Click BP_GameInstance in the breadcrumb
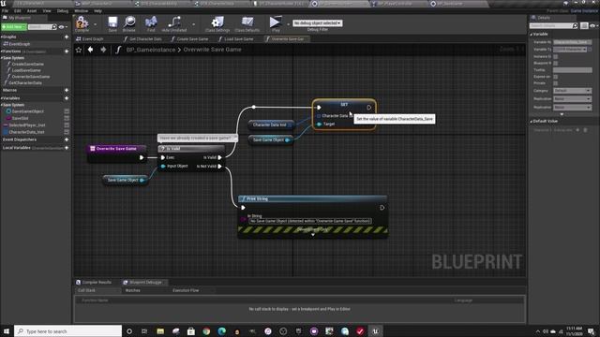Viewport: 600px width, 337px height. [151, 50]
